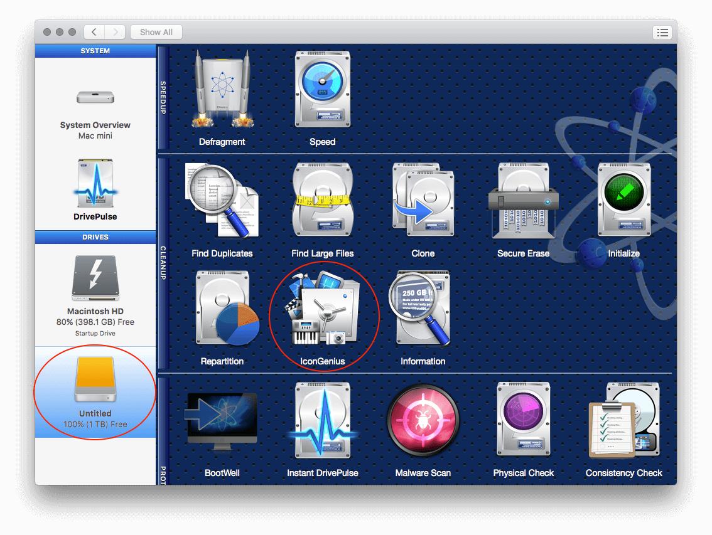This screenshot has height=535, width=712.
Task: Open Secure Erase
Action: tap(523, 201)
